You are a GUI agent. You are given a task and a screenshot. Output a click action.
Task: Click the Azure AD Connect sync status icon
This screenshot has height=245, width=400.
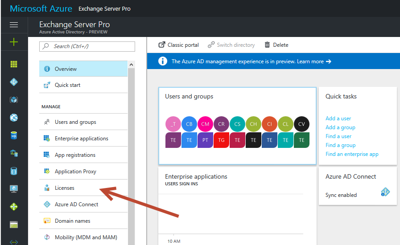385,192
